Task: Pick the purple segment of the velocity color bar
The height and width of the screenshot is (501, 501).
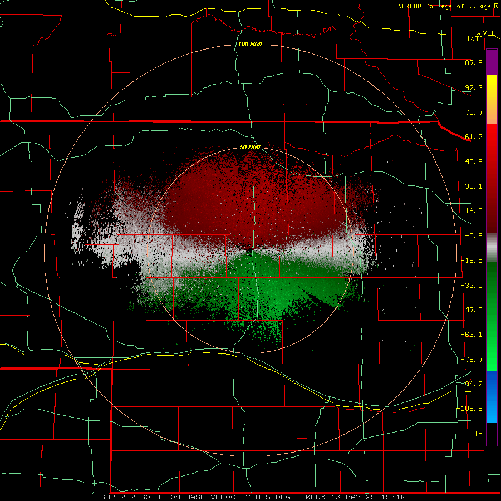Action: [x=492, y=62]
